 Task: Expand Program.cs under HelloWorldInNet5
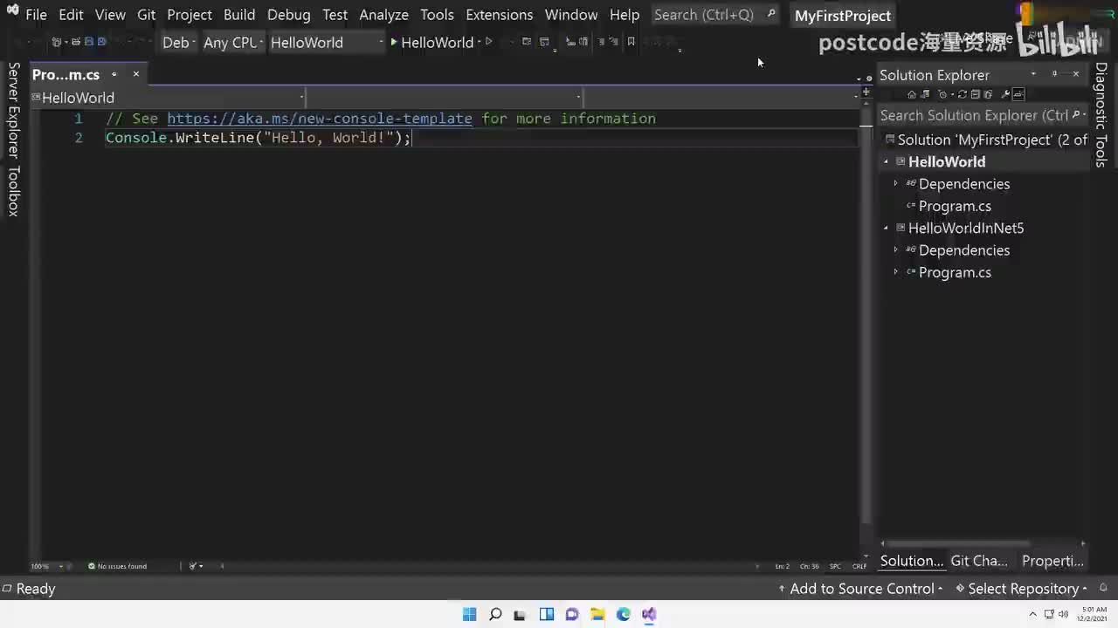pyautogui.click(x=895, y=272)
